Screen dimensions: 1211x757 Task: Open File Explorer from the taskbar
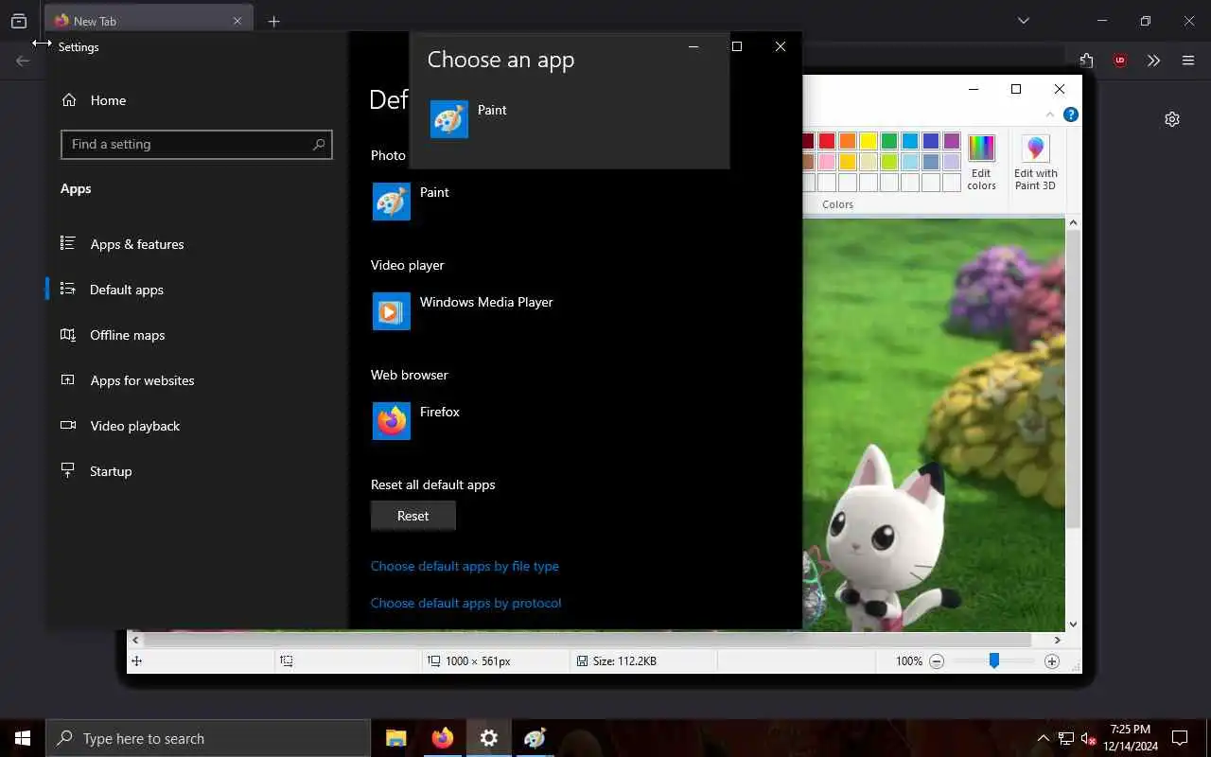(396, 738)
